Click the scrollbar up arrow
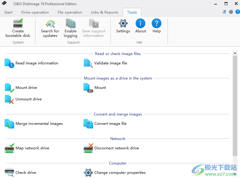Image resolution: width=240 pixels, height=179 pixels. (x=235, y=53)
